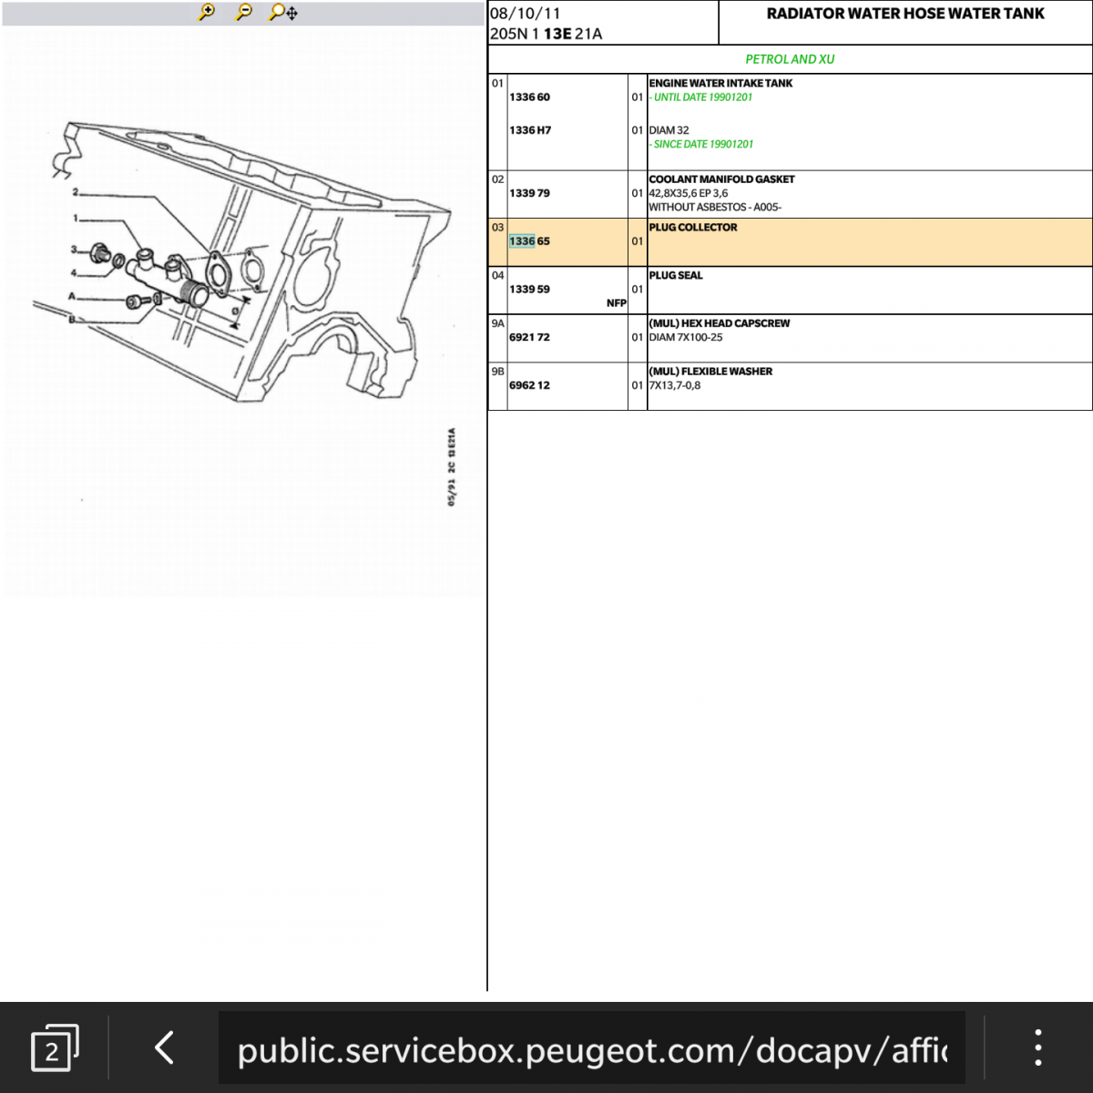1093x1093 pixels.
Task: Select highlighted part number 1336 65
Action: coord(529,241)
